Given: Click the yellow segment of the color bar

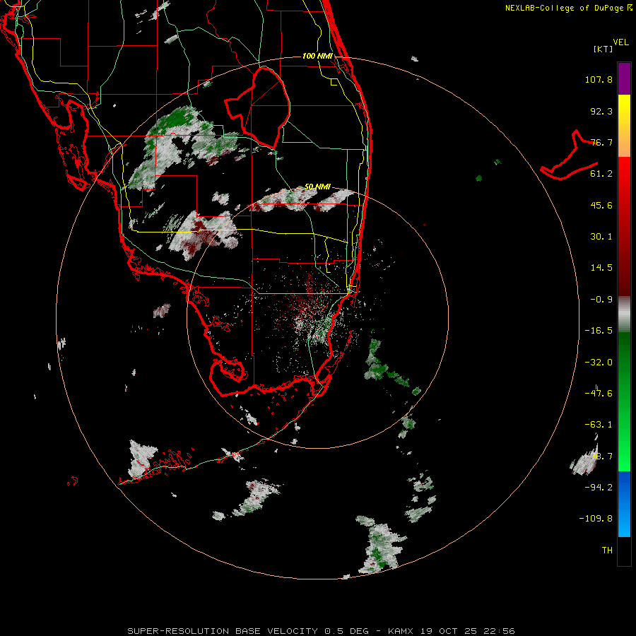Looking at the screenshot, I should [x=624, y=126].
